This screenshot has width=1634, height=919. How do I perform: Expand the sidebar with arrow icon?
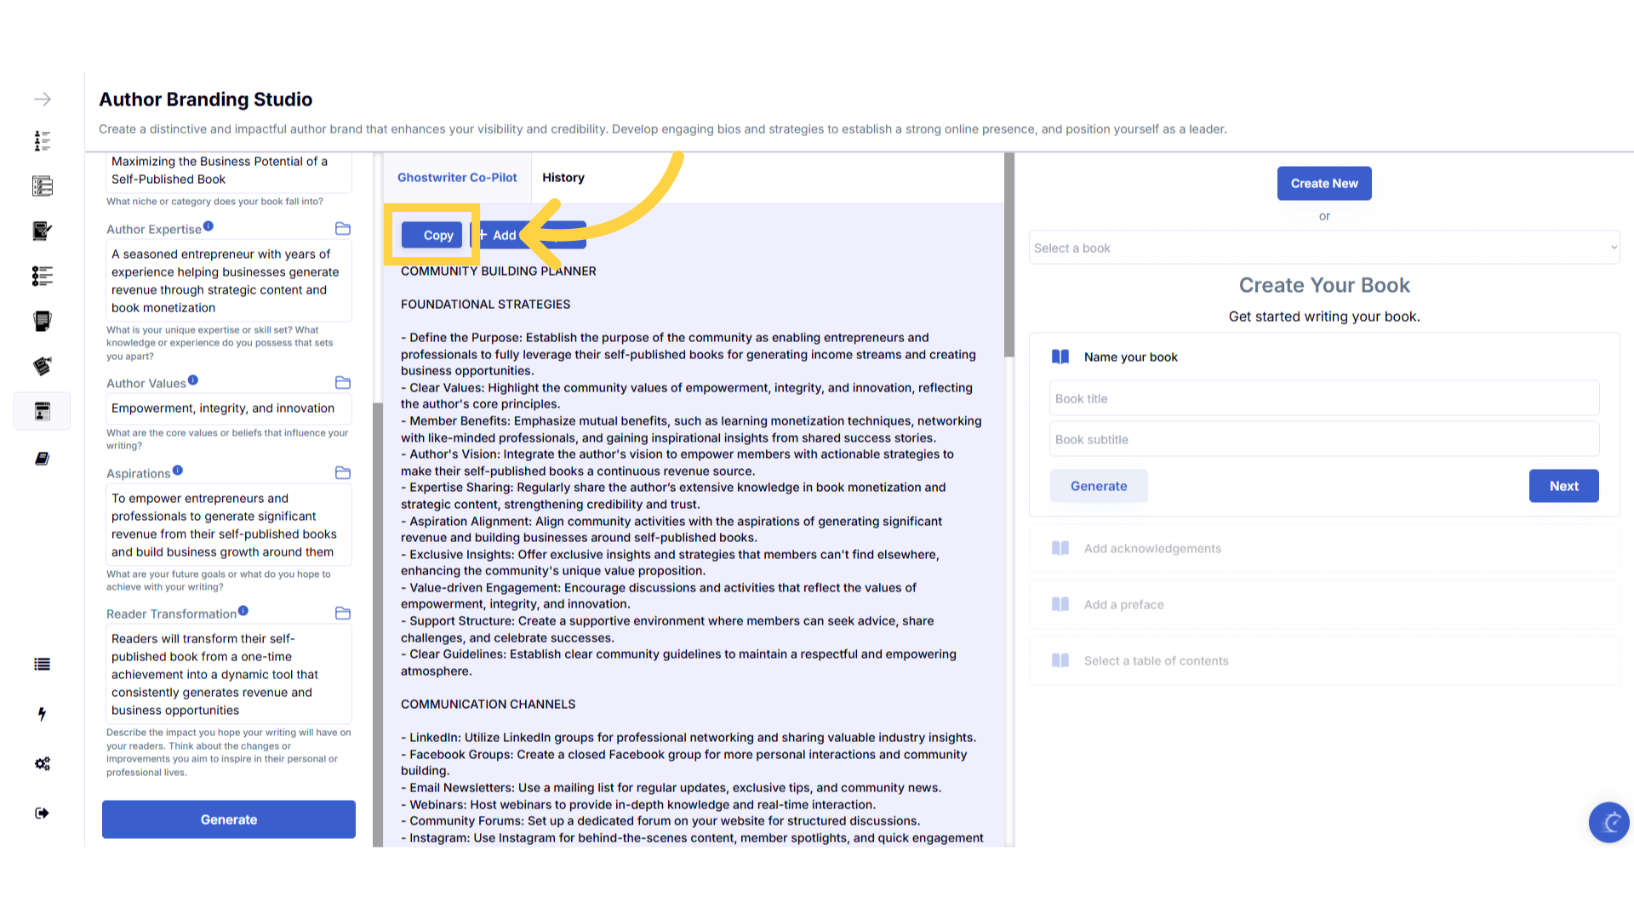tap(43, 100)
